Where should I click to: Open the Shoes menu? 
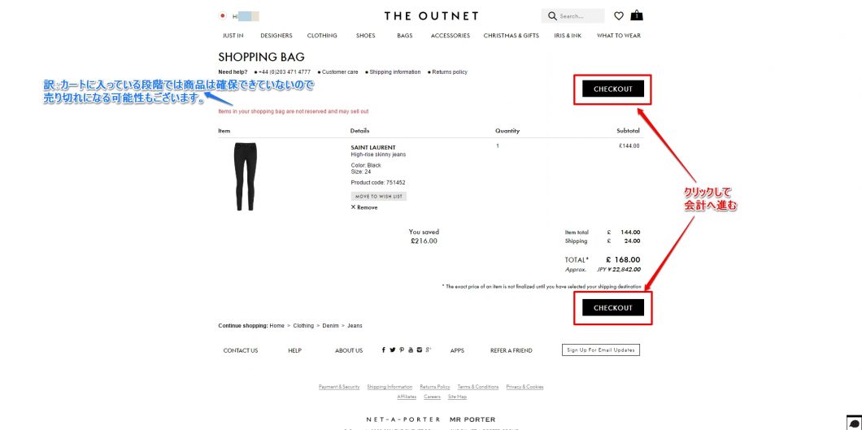[x=366, y=36]
